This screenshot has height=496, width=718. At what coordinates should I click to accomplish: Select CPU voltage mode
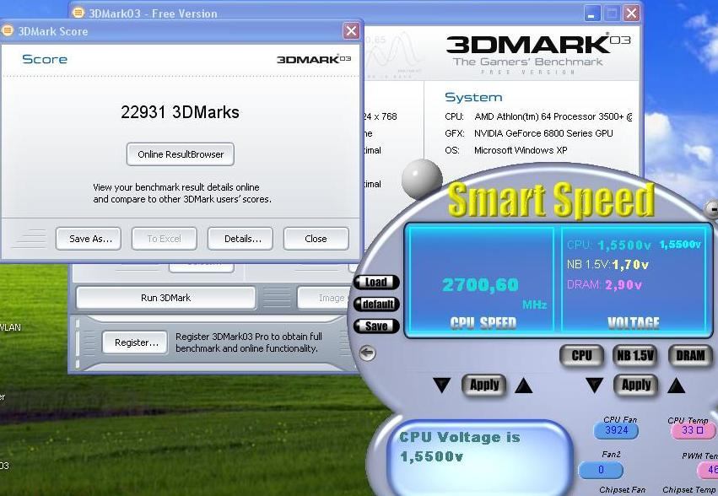pos(581,355)
